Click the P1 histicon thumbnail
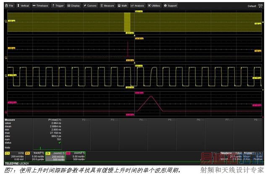265x174 pixels. click(47, 147)
